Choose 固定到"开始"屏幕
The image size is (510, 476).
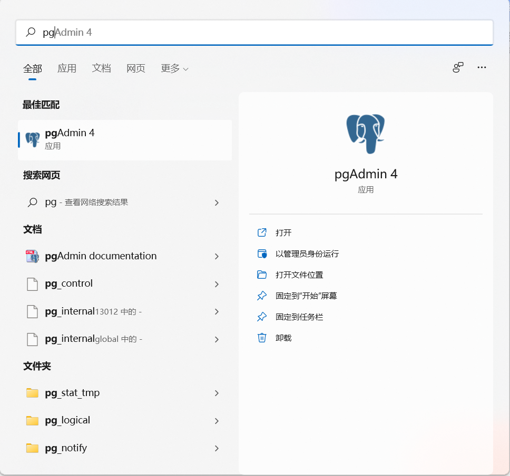[x=306, y=296]
